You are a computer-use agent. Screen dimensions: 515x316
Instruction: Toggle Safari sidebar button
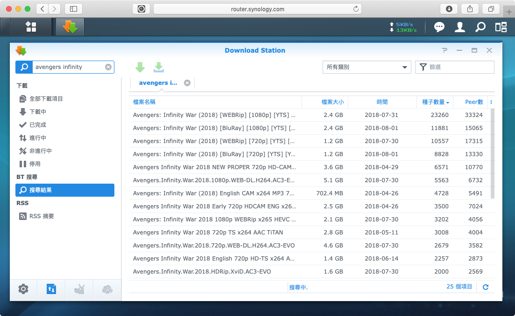point(74,9)
